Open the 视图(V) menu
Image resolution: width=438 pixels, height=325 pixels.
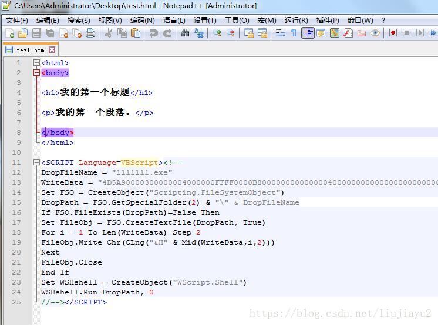pos(110,21)
